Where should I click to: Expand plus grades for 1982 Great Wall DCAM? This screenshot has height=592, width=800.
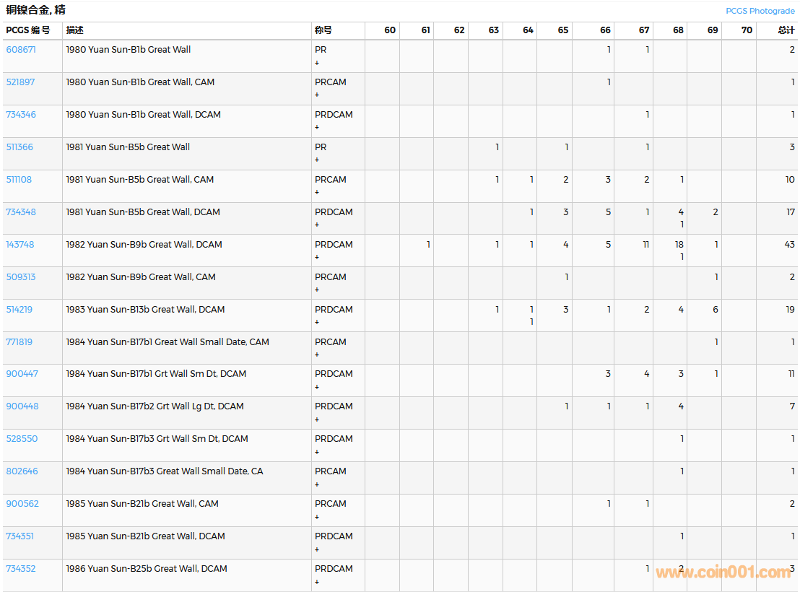[317, 258]
